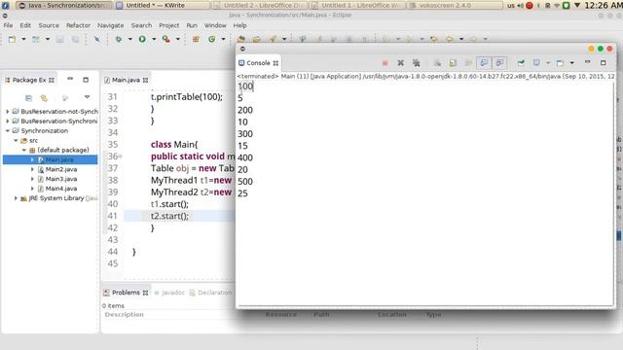The width and height of the screenshot is (623, 350).
Task: Click Remove Launch icon in Console toolbar
Action: [400, 63]
